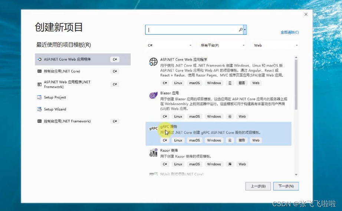Choose the Blazor 应用 template title
Image resolution: width=342 pixels, height=211 pixels.
[169, 93]
